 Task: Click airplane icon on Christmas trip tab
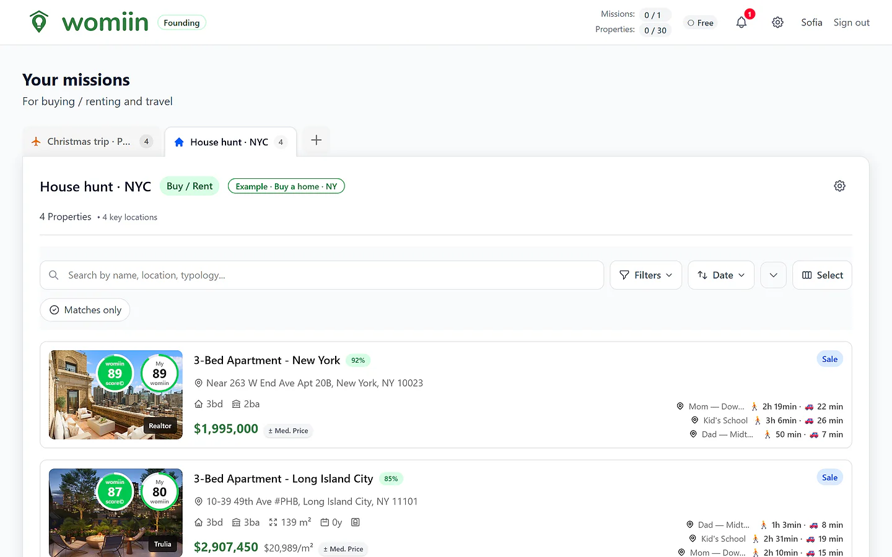tap(36, 141)
